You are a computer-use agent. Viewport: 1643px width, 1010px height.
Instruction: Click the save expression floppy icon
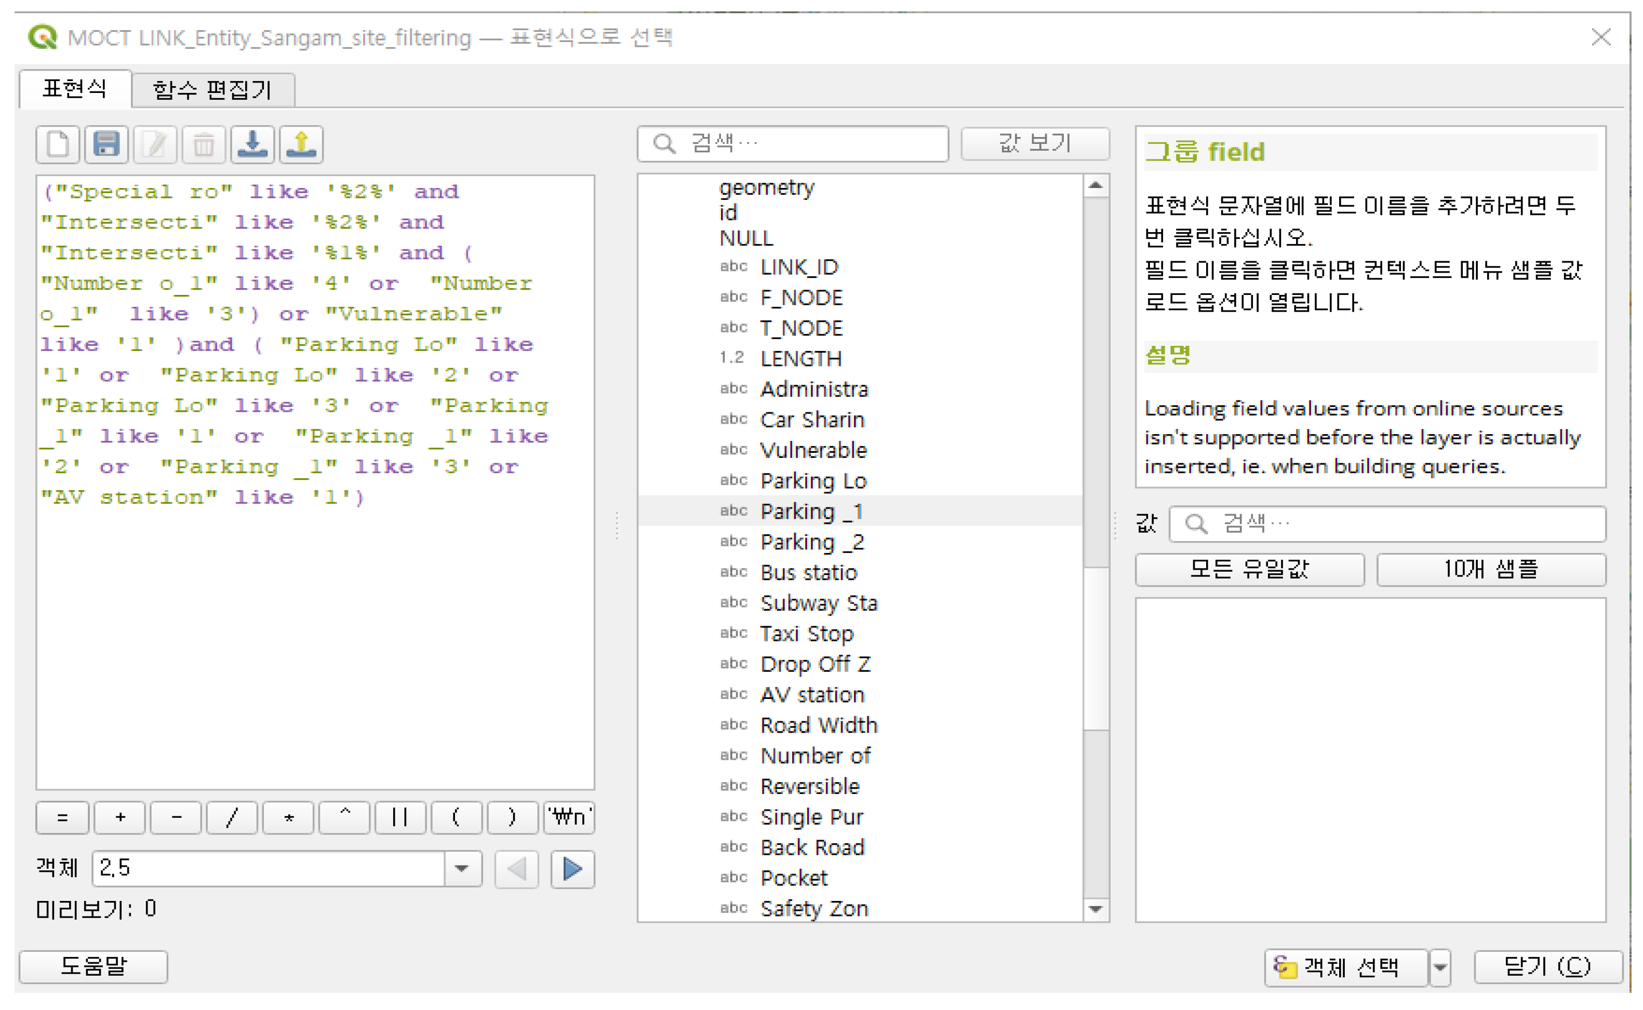[x=106, y=144]
